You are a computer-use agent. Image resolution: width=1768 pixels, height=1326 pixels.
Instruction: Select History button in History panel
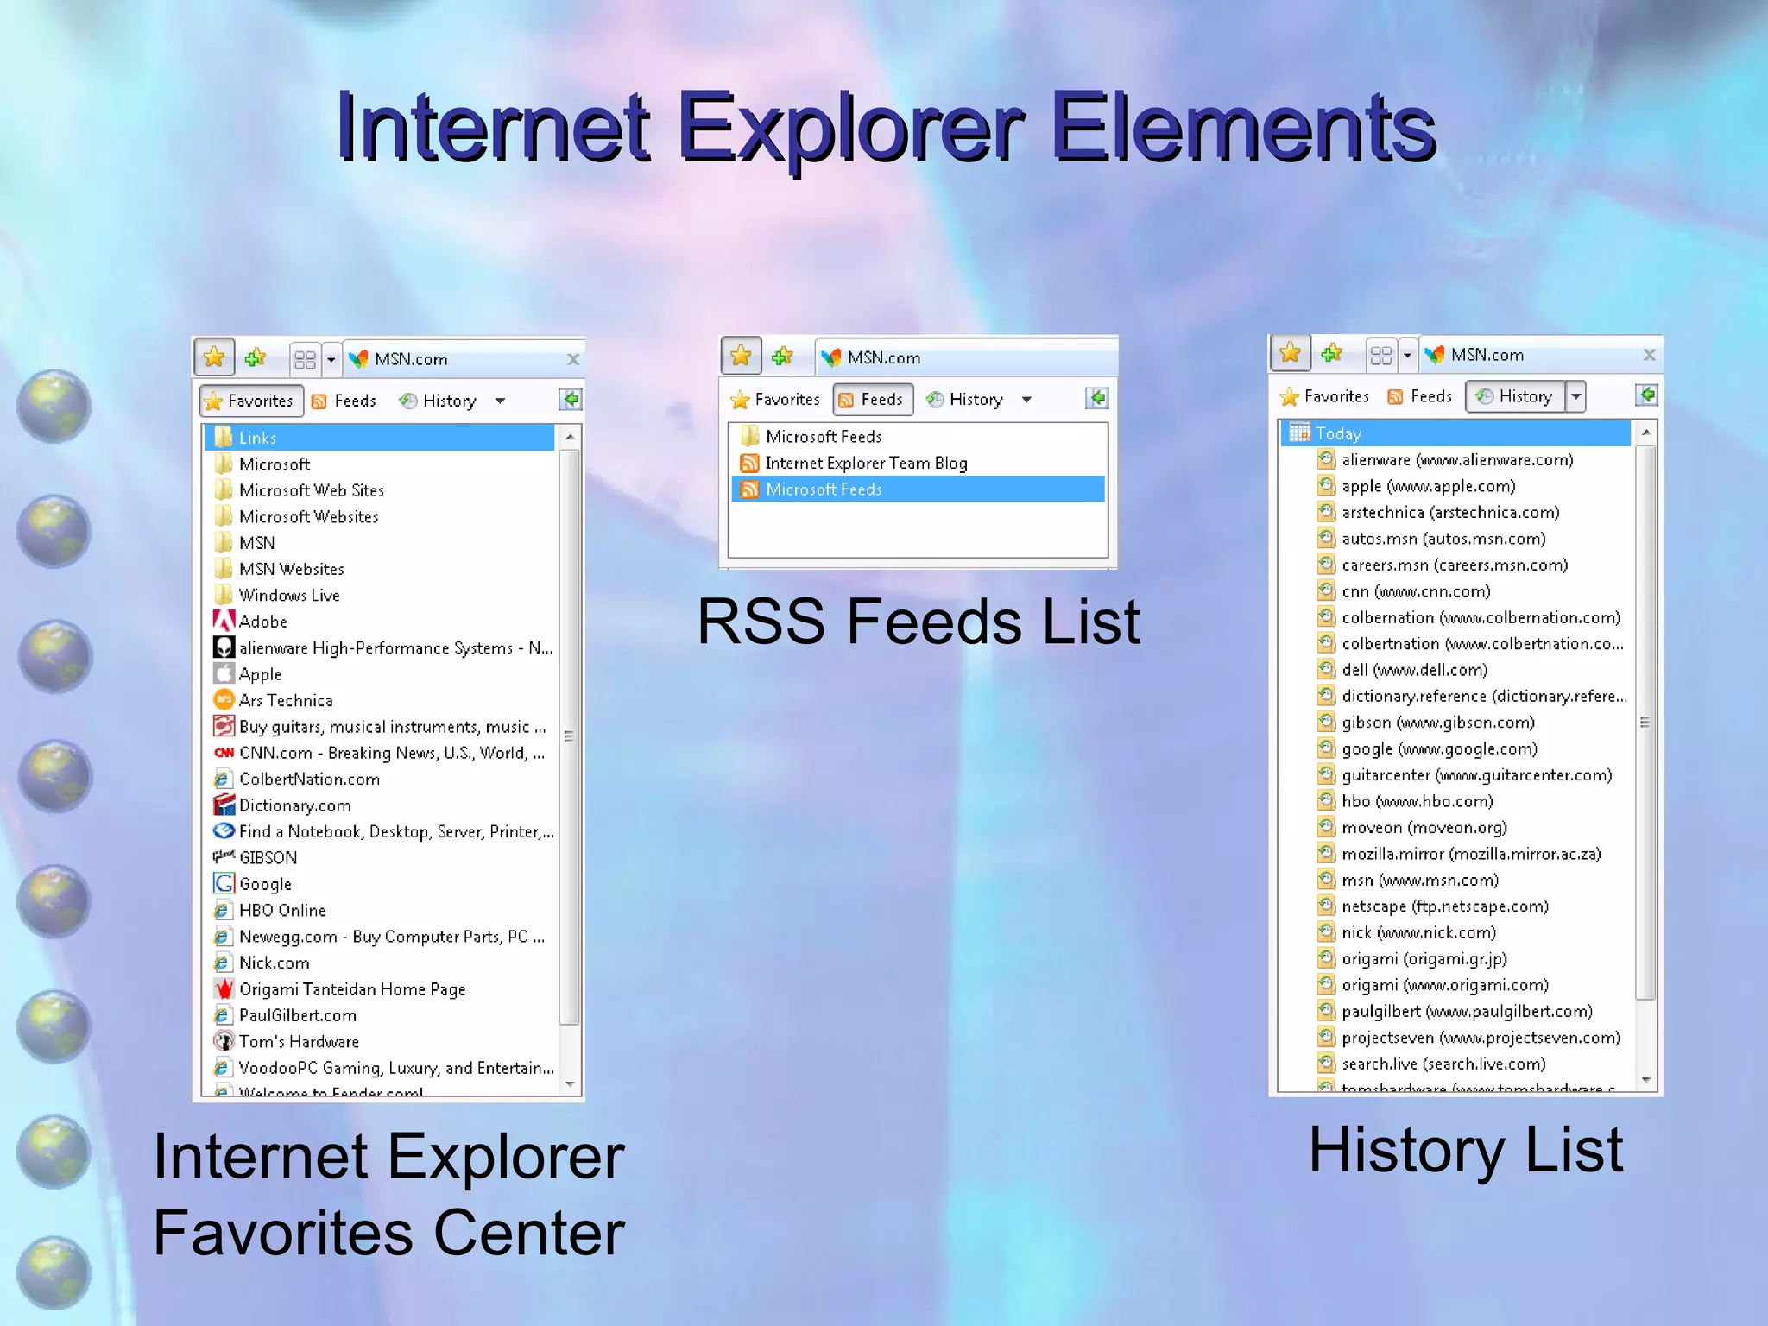tap(1515, 396)
